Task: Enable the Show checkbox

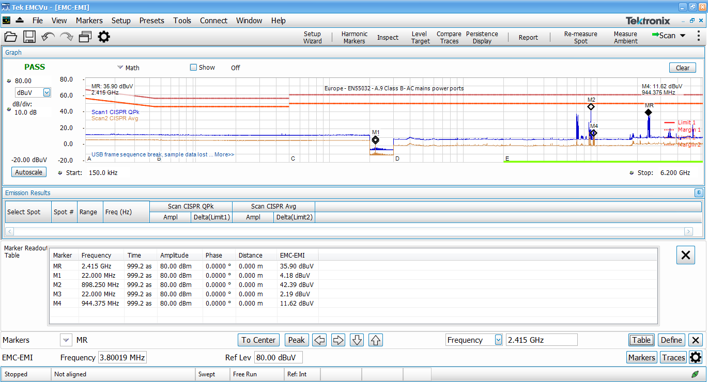Action: pos(194,68)
